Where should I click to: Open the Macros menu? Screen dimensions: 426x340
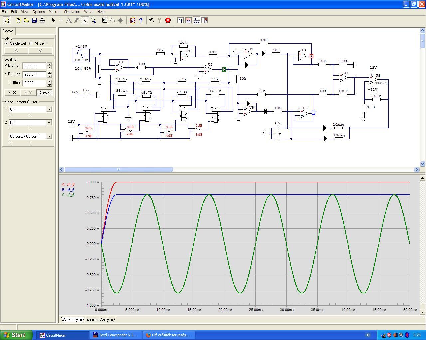(54, 12)
